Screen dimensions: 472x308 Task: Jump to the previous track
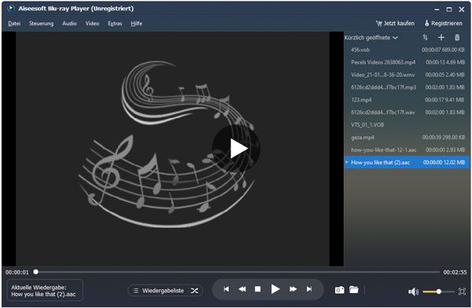click(227, 289)
